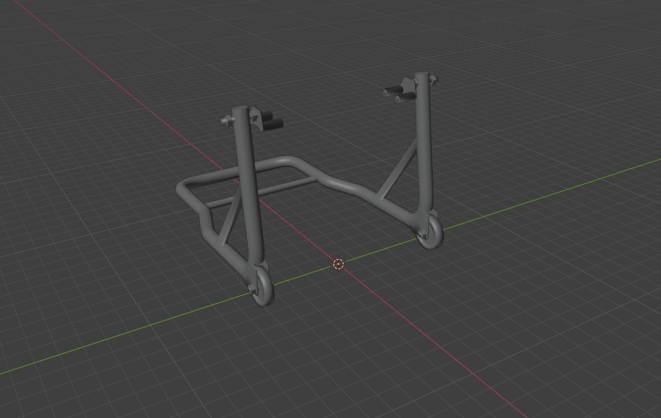Click the right upright tube of the stand
The image size is (661, 418).
click(424, 143)
